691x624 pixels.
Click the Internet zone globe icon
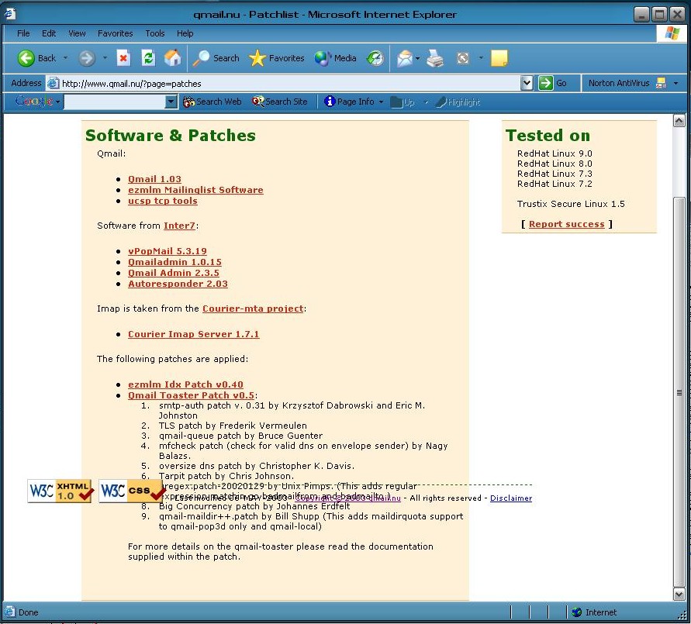click(x=576, y=612)
